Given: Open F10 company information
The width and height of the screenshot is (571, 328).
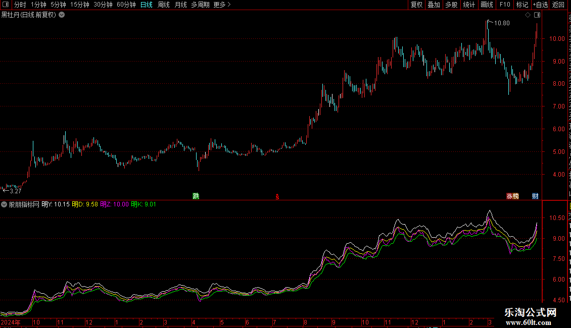Looking at the screenshot, I should point(505,5).
